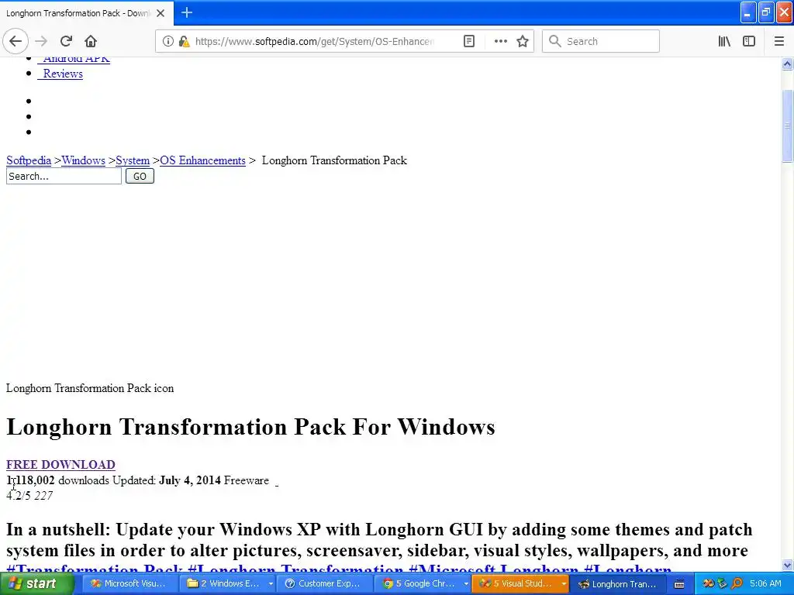The image size is (794, 595).
Task: Focus the page Search... text field
Action: tap(64, 176)
